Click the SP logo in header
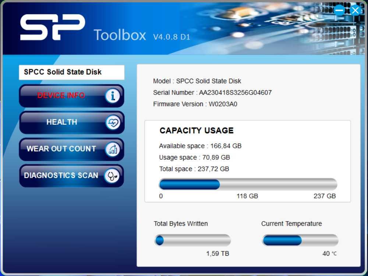This screenshot has width=368, height=276. tap(53, 27)
